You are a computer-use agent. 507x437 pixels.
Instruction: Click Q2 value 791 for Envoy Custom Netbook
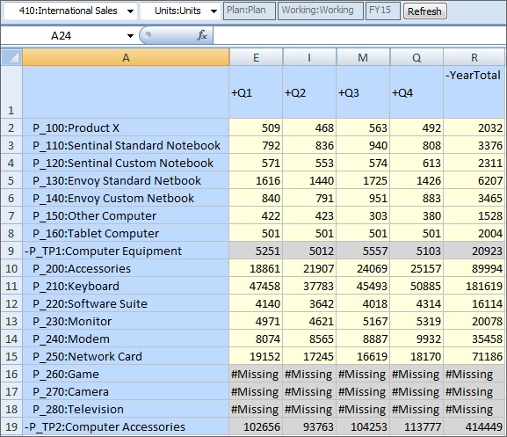click(309, 198)
